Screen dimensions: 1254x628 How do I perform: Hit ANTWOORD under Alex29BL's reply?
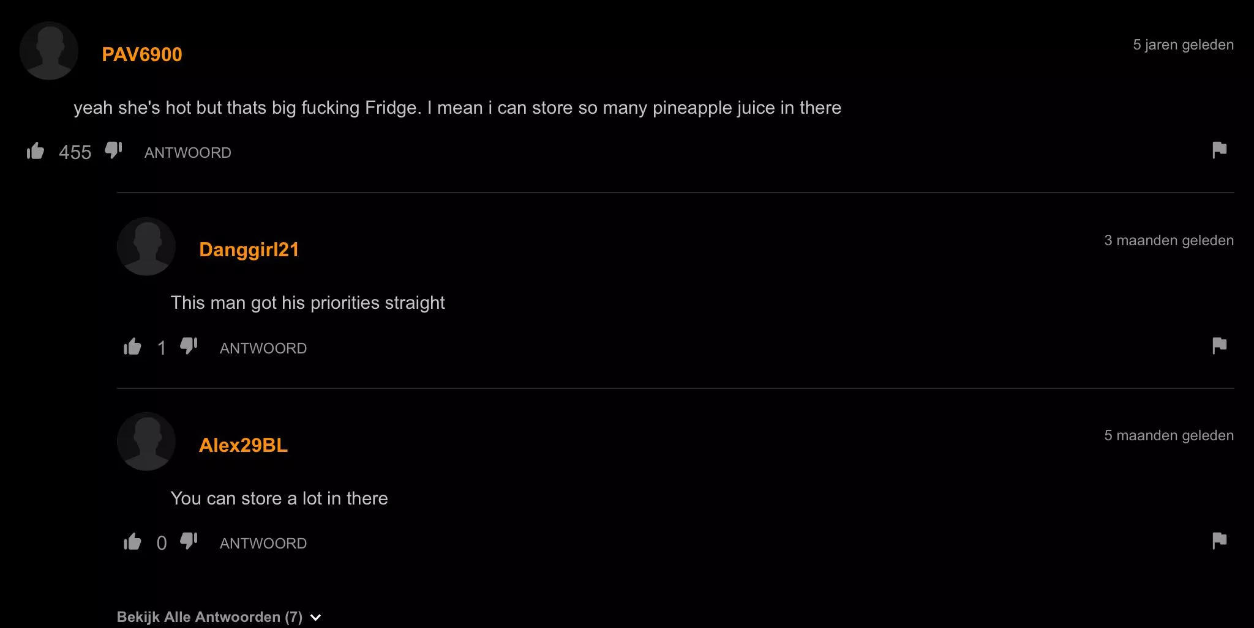(263, 544)
